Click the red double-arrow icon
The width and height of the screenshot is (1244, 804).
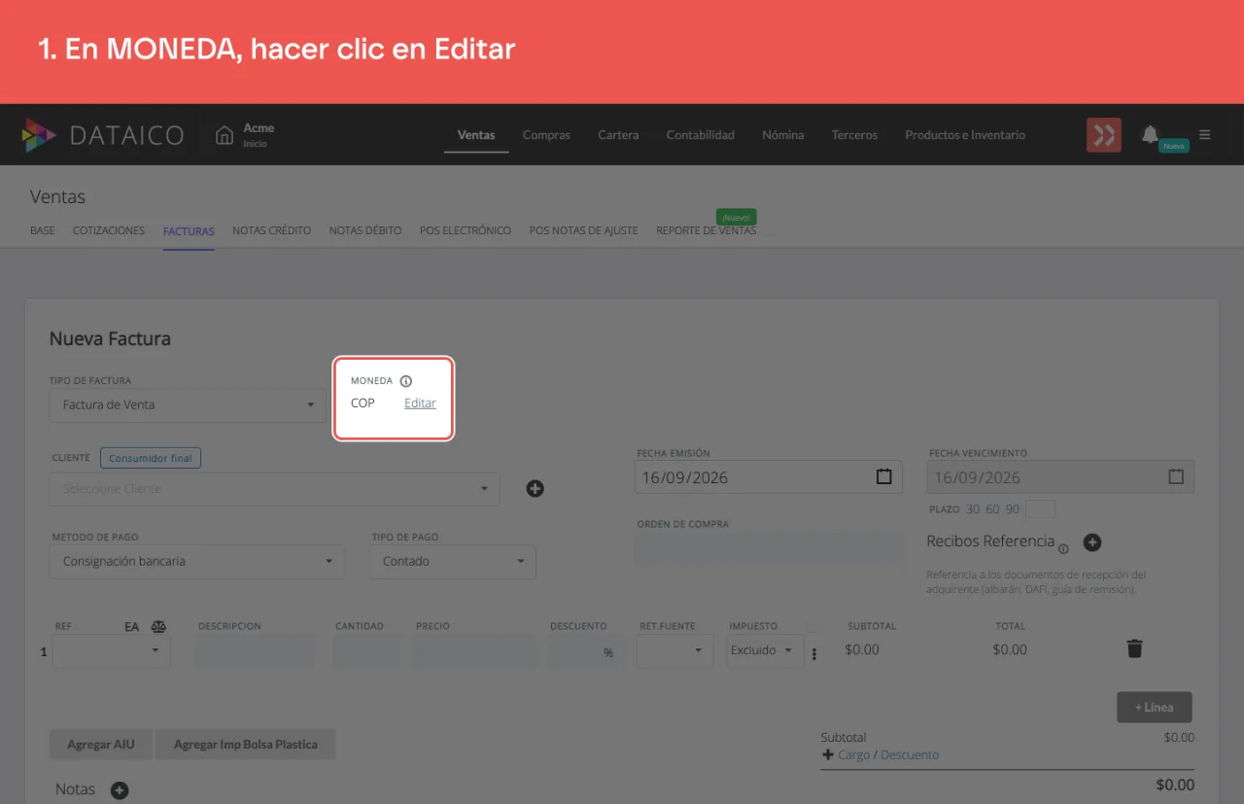click(x=1104, y=135)
